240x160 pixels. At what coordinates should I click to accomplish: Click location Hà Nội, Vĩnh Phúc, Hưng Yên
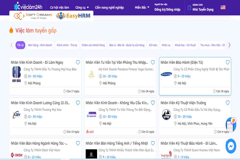(x=195, y=123)
